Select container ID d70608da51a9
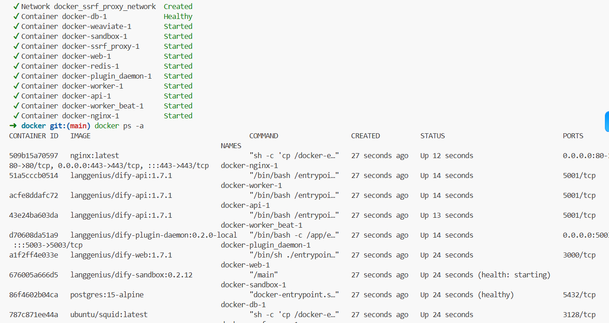The width and height of the screenshot is (609, 323). pyautogui.click(x=33, y=235)
